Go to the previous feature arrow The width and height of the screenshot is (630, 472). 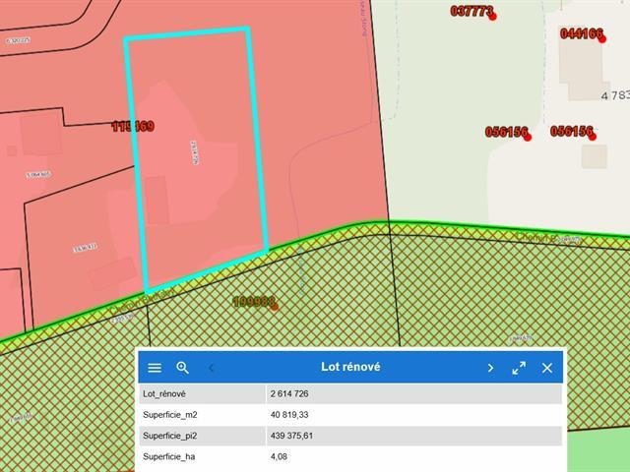(x=212, y=368)
